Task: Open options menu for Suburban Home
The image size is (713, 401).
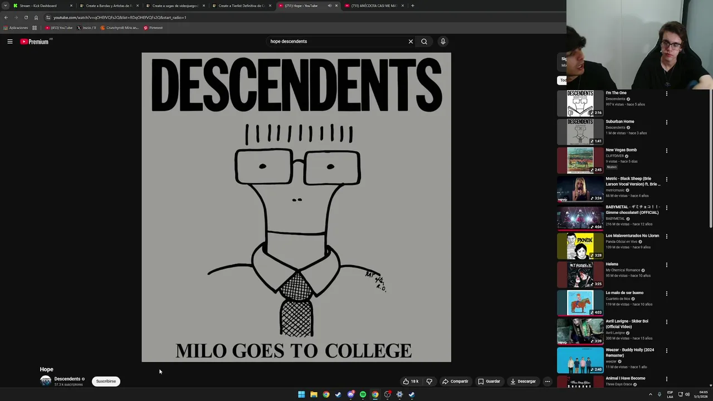Action: tap(666, 122)
